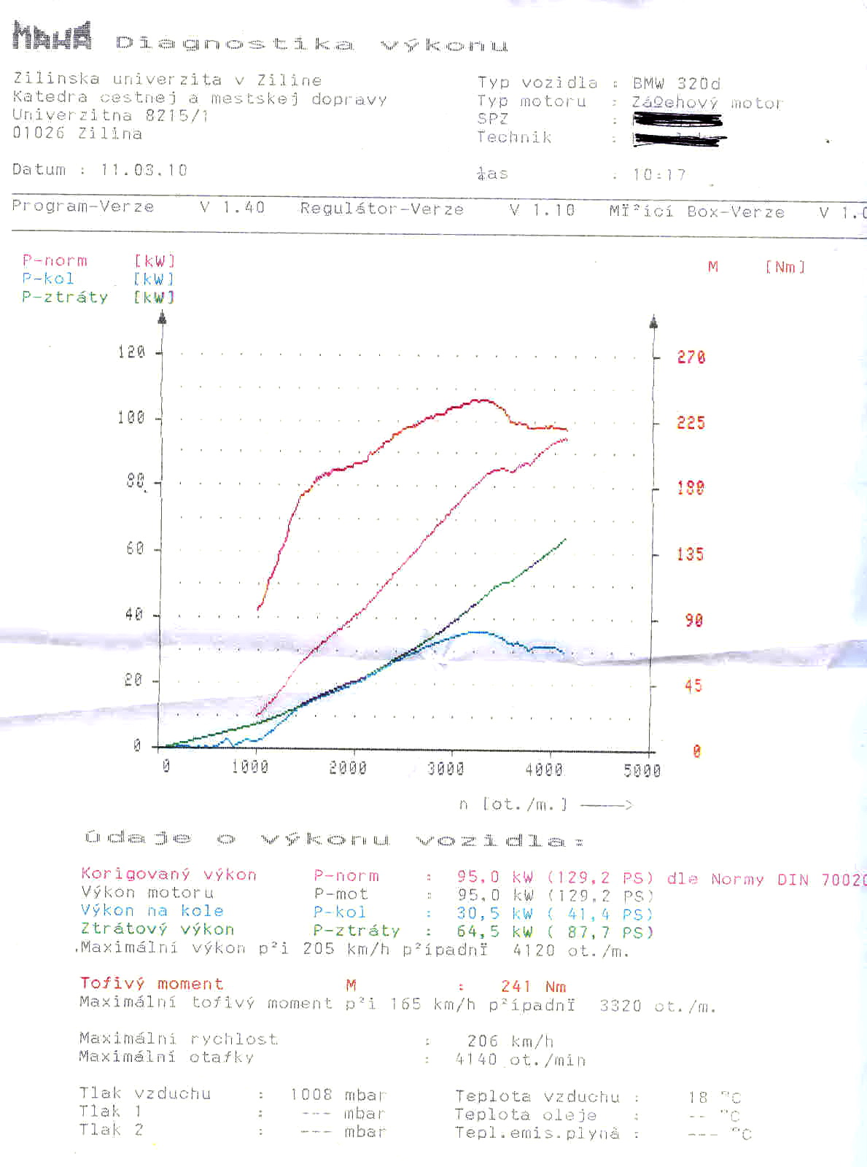
Task: Click the Regulátor-Verze label
Action: 381,209
